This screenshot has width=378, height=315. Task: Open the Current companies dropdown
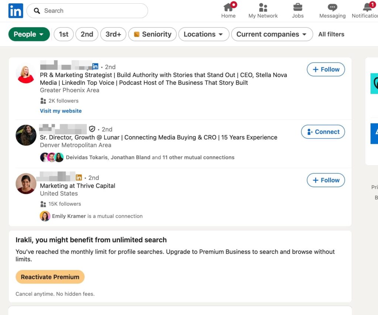point(272,34)
